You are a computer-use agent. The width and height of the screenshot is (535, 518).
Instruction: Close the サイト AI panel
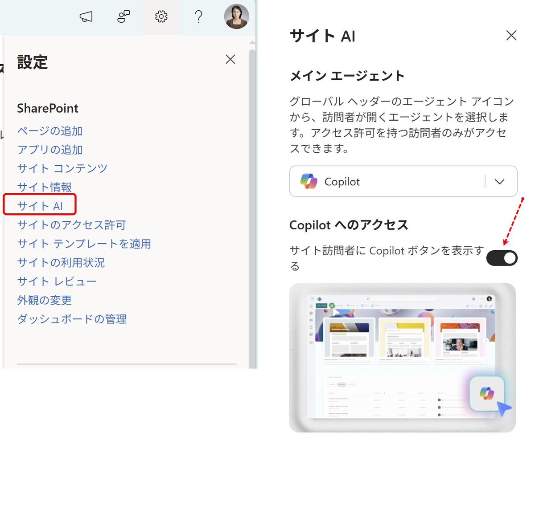pyautogui.click(x=511, y=36)
